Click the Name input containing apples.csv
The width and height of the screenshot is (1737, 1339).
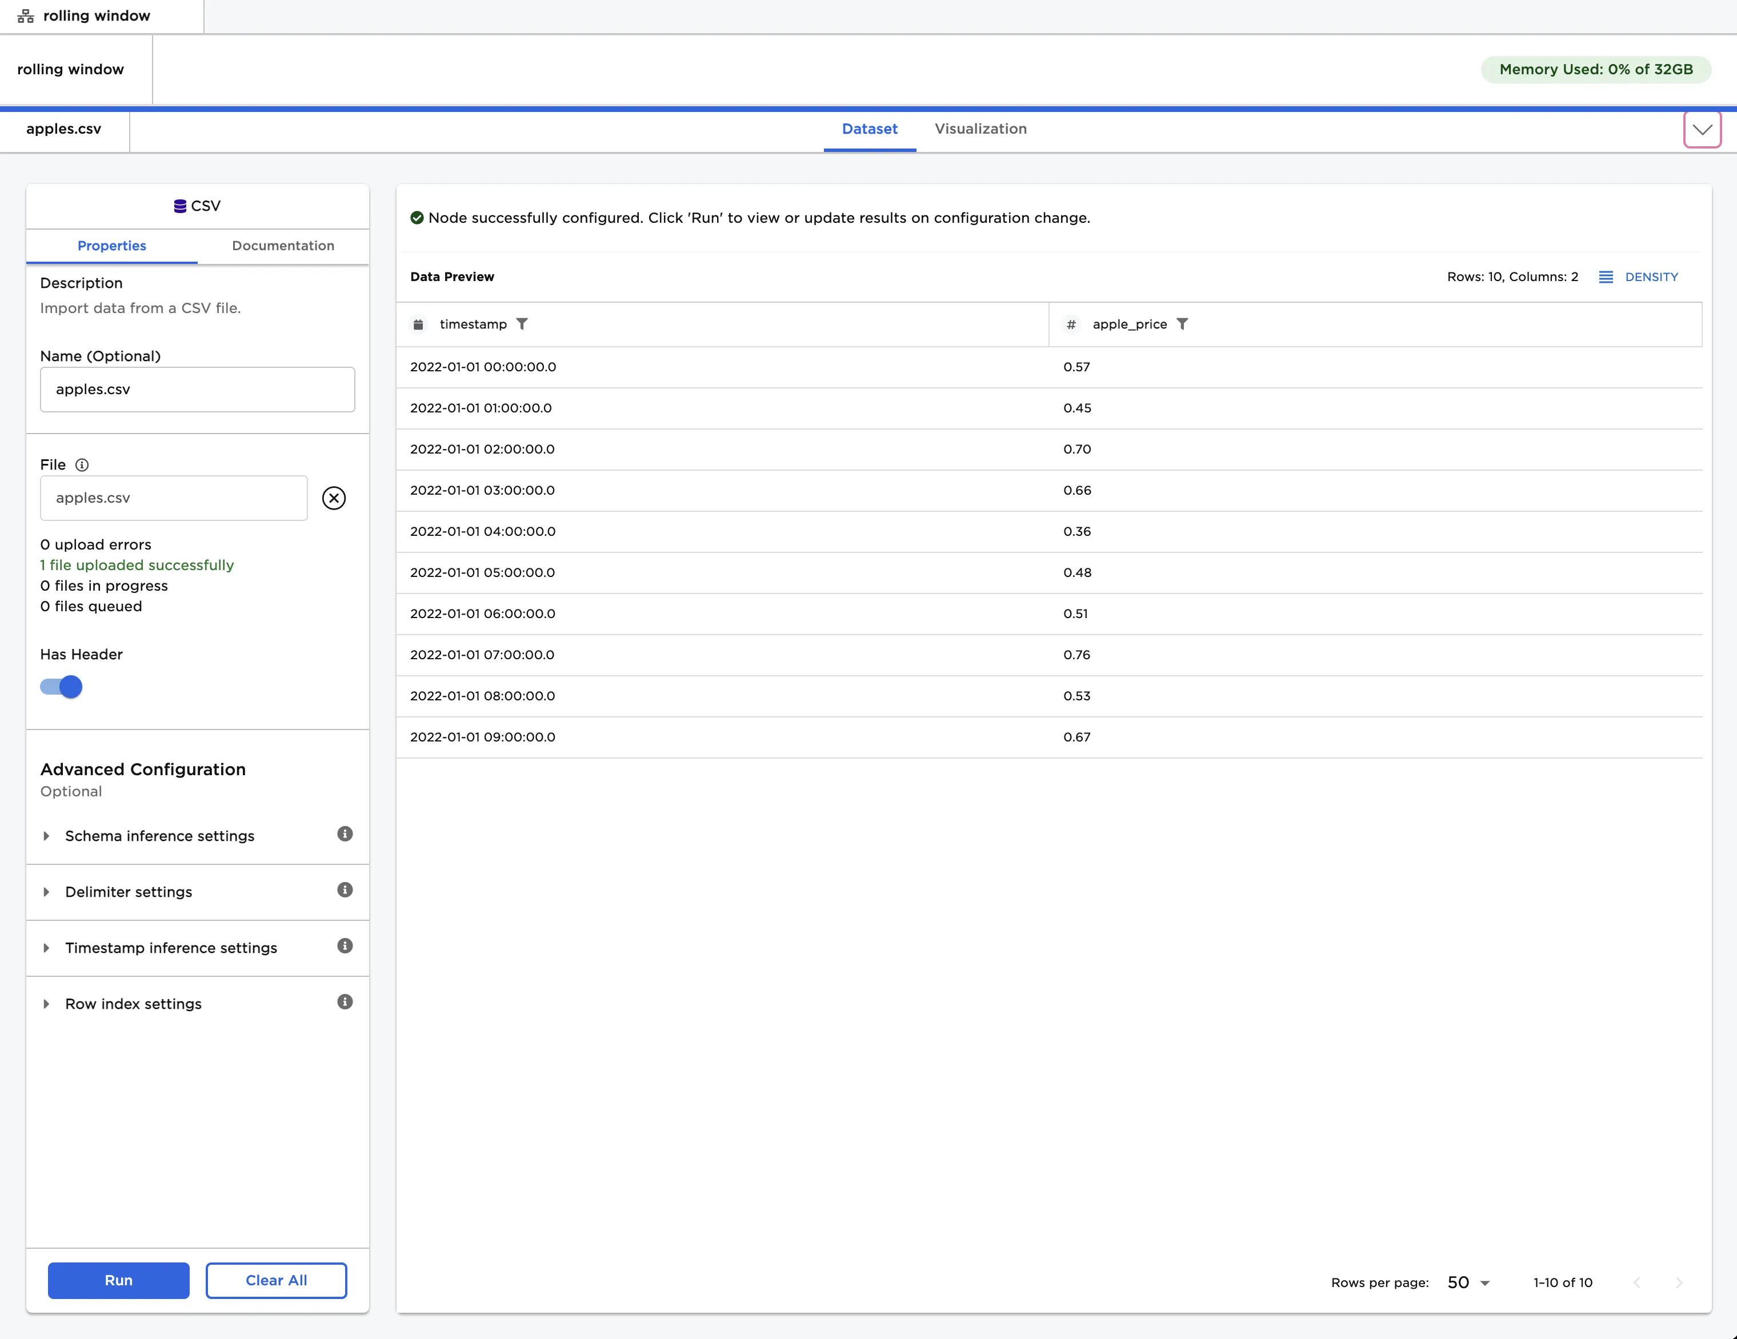pyautogui.click(x=197, y=390)
